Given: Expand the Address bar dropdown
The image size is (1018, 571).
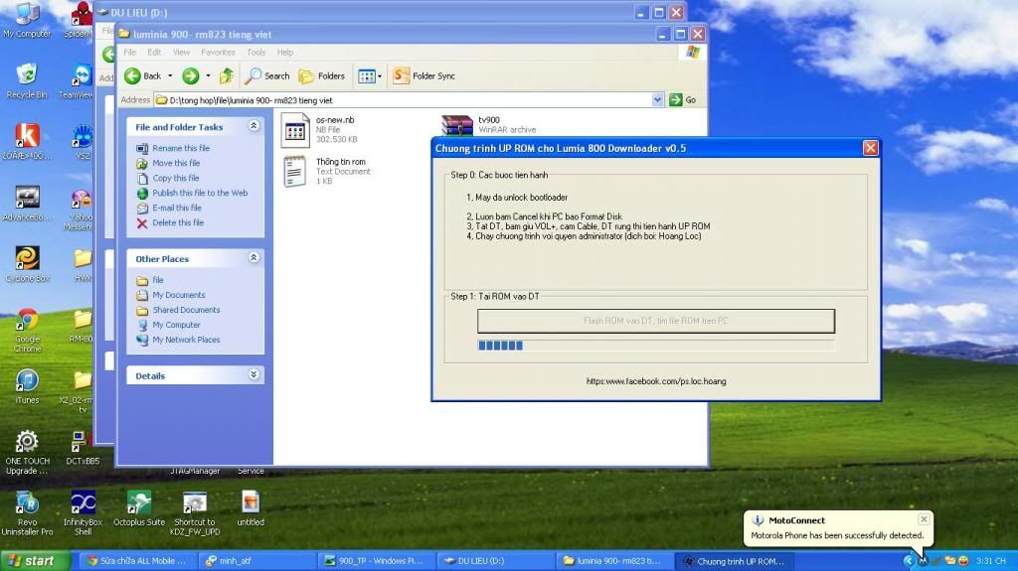Looking at the screenshot, I should [x=657, y=100].
